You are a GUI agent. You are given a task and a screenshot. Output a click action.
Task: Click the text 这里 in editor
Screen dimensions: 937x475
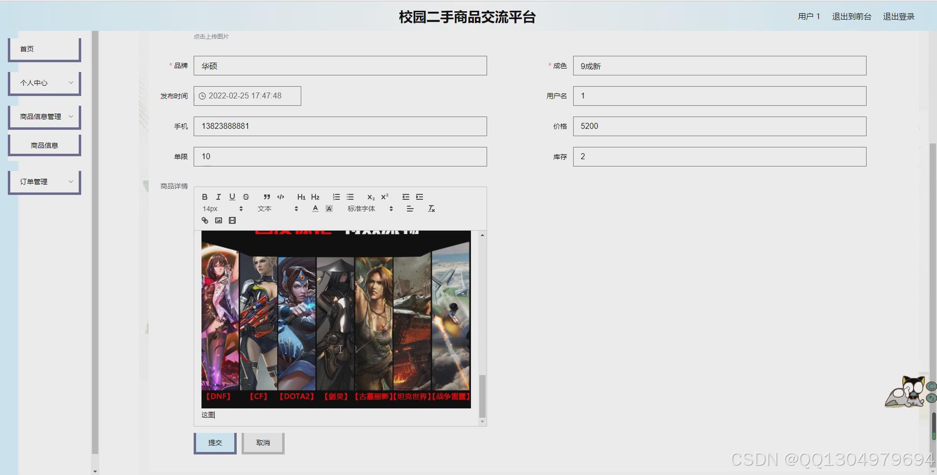(208, 415)
